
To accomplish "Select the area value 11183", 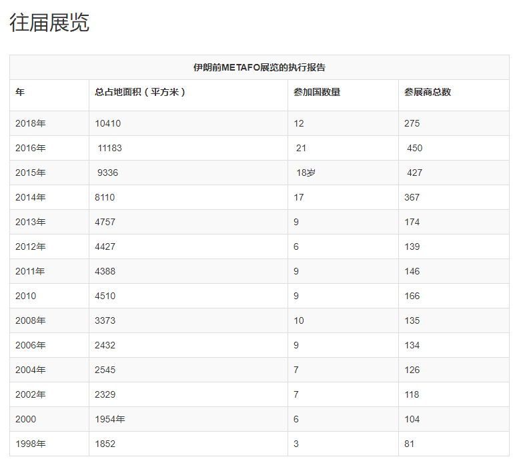I will (x=109, y=148).
